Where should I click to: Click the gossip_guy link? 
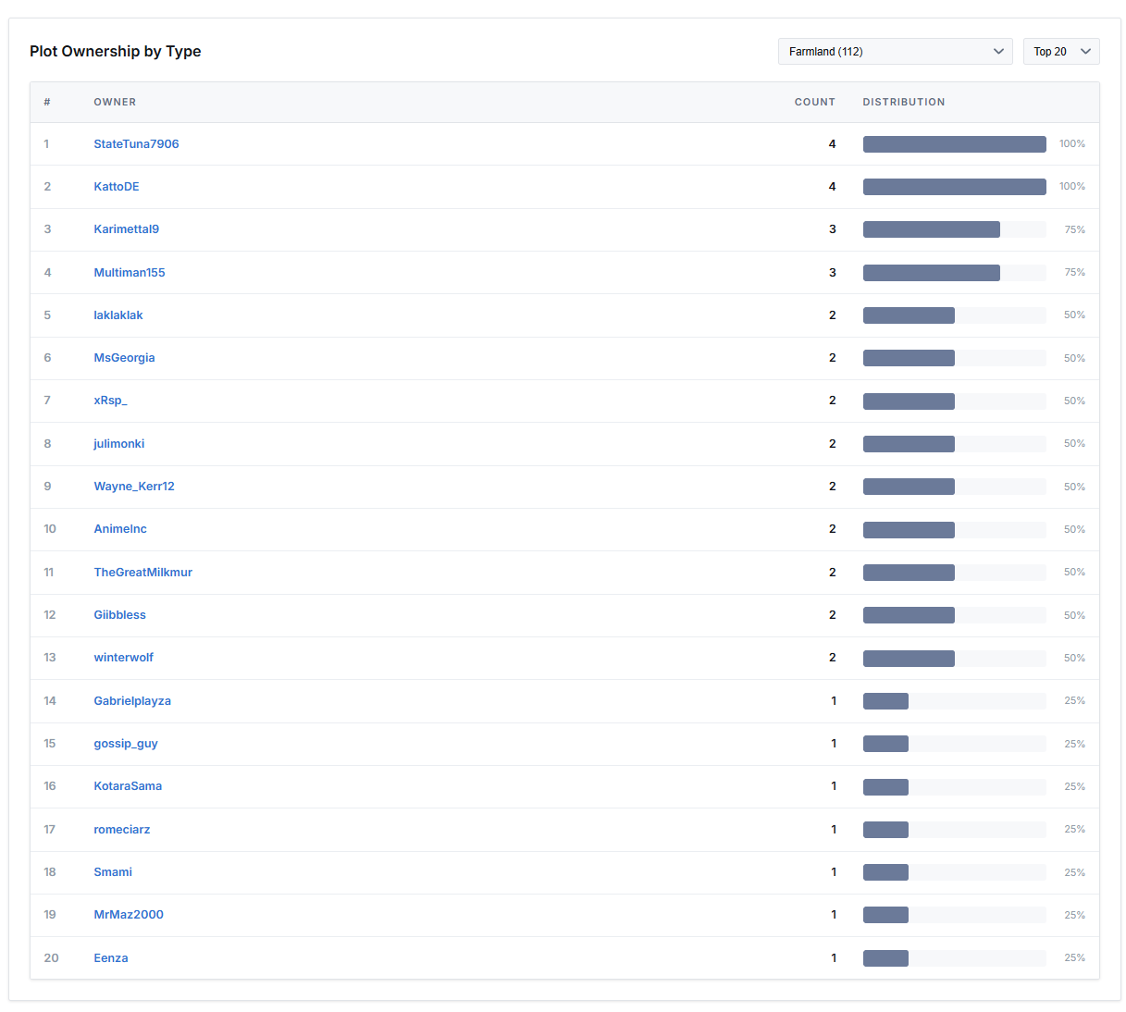point(126,744)
